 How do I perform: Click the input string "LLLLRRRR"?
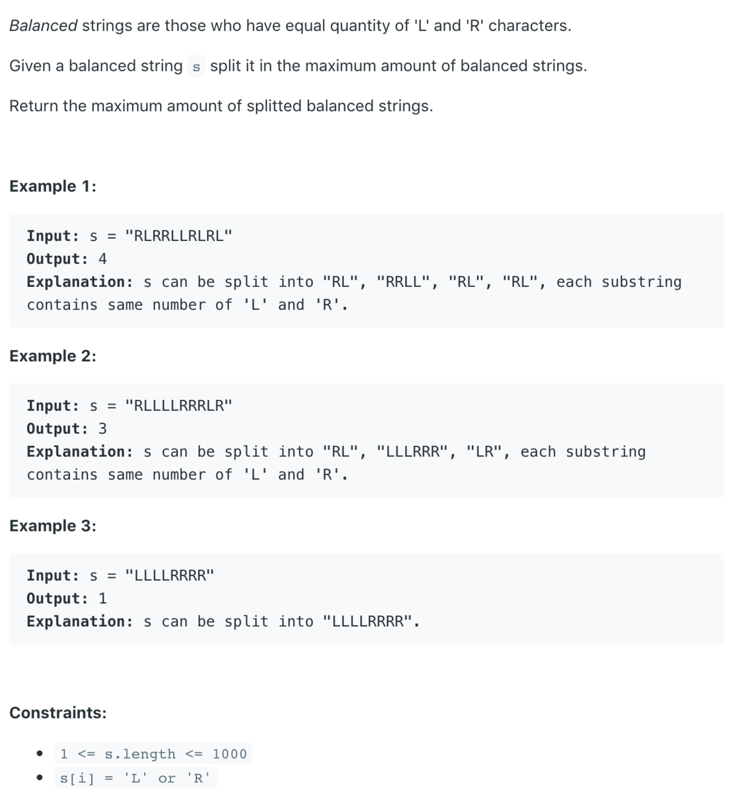(170, 576)
